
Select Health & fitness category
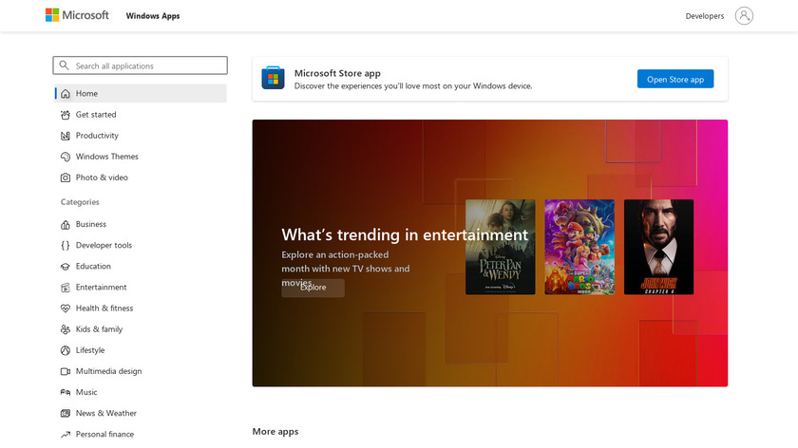[141, 308]
